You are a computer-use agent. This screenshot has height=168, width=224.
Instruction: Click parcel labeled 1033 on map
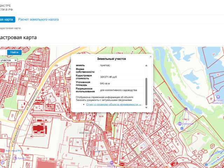(x=28, y=157)
